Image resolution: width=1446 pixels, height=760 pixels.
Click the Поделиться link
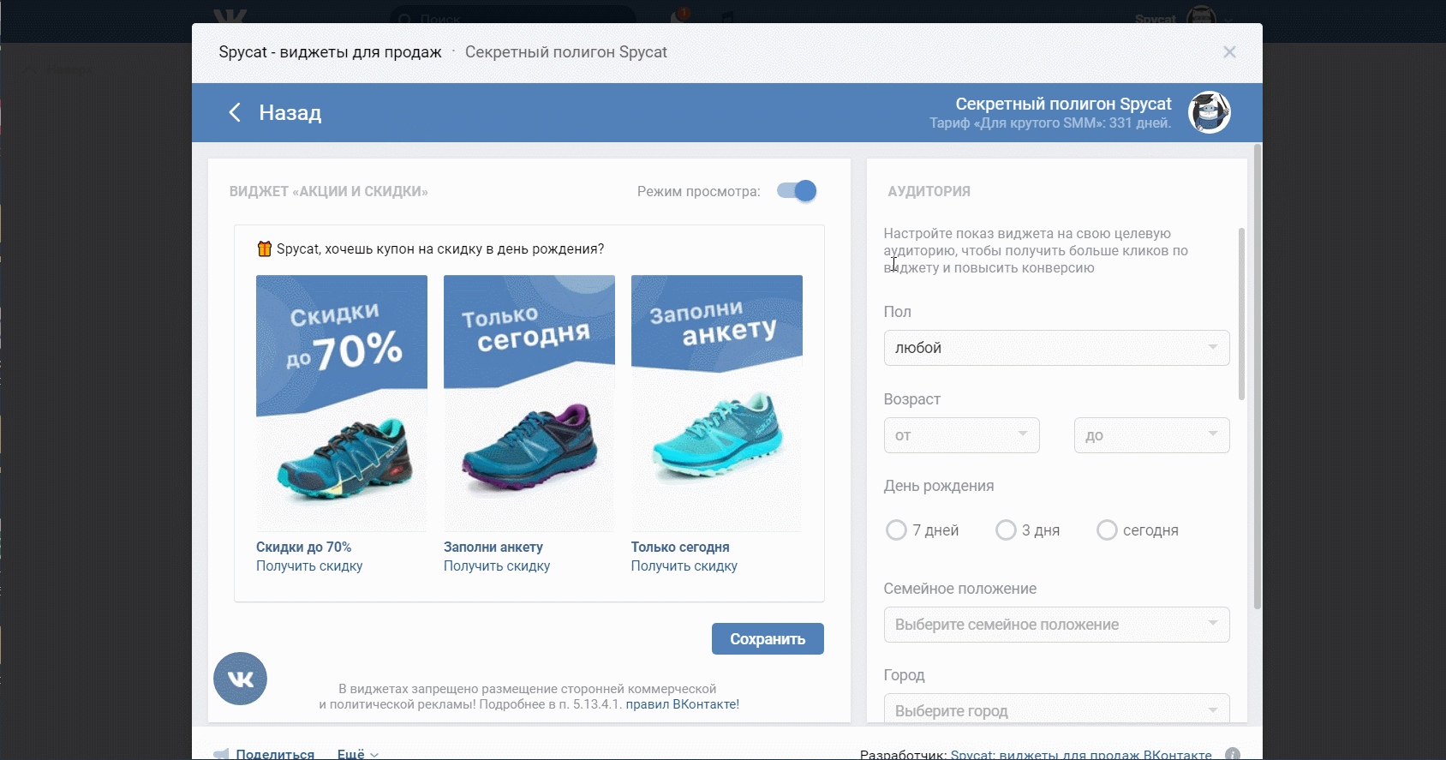[x=275, y=754]
